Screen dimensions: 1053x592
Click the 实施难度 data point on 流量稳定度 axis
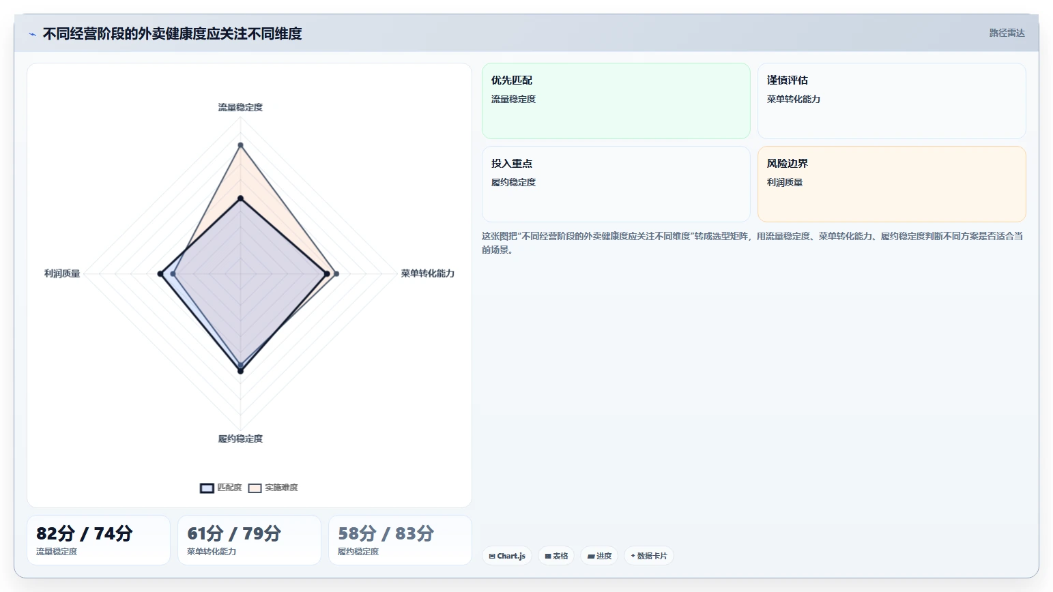click(240, 145)
